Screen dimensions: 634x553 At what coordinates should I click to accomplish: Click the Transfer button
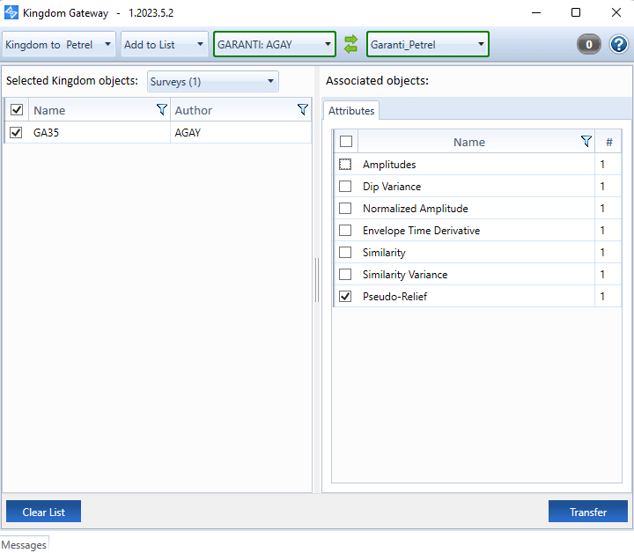click(x=587, y=512)
